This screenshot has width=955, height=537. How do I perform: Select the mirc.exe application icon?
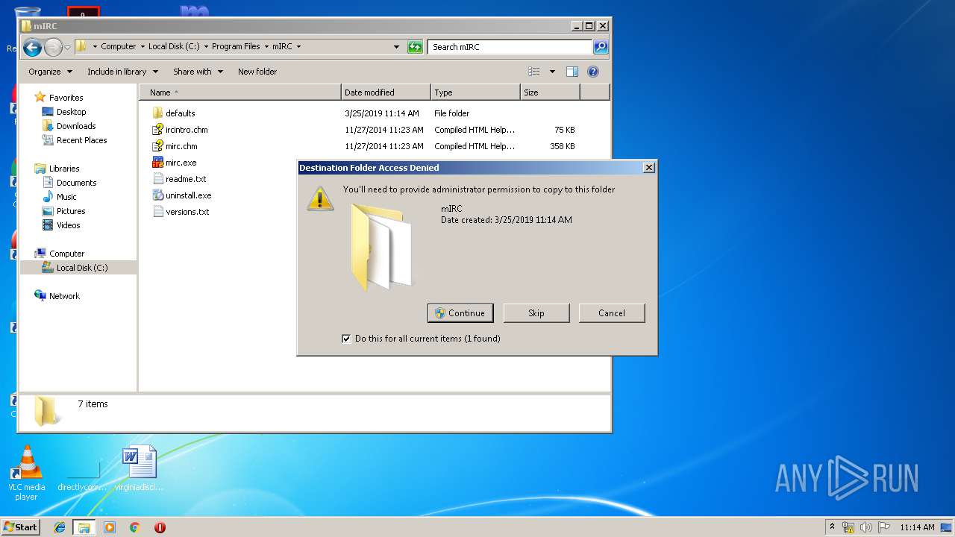pos(157,163)
